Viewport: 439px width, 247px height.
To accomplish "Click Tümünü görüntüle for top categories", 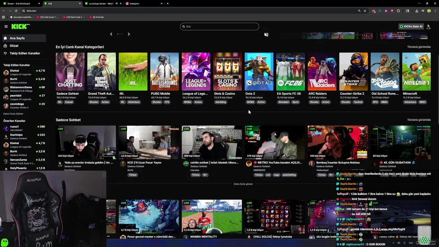I will [x=419, y=47].
